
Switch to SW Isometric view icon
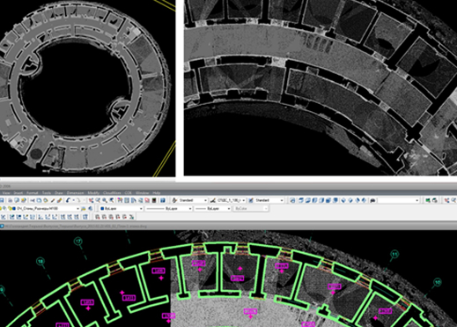tap(343, 200)
